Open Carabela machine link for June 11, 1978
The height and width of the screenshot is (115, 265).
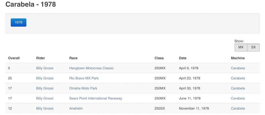[238, 98]
